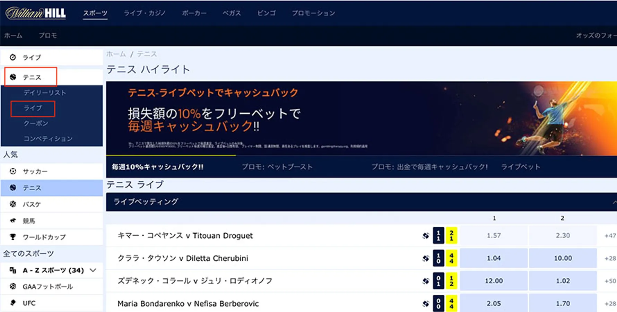
Task: Select the プロモ: ベットブースト banner tab
Action: 277,167
